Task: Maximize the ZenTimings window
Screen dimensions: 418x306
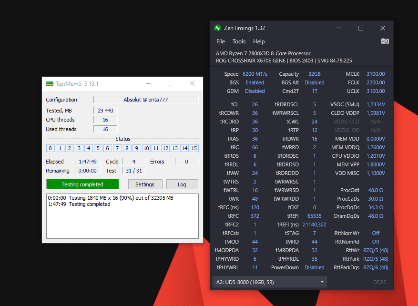Action: tap(361, 28)
